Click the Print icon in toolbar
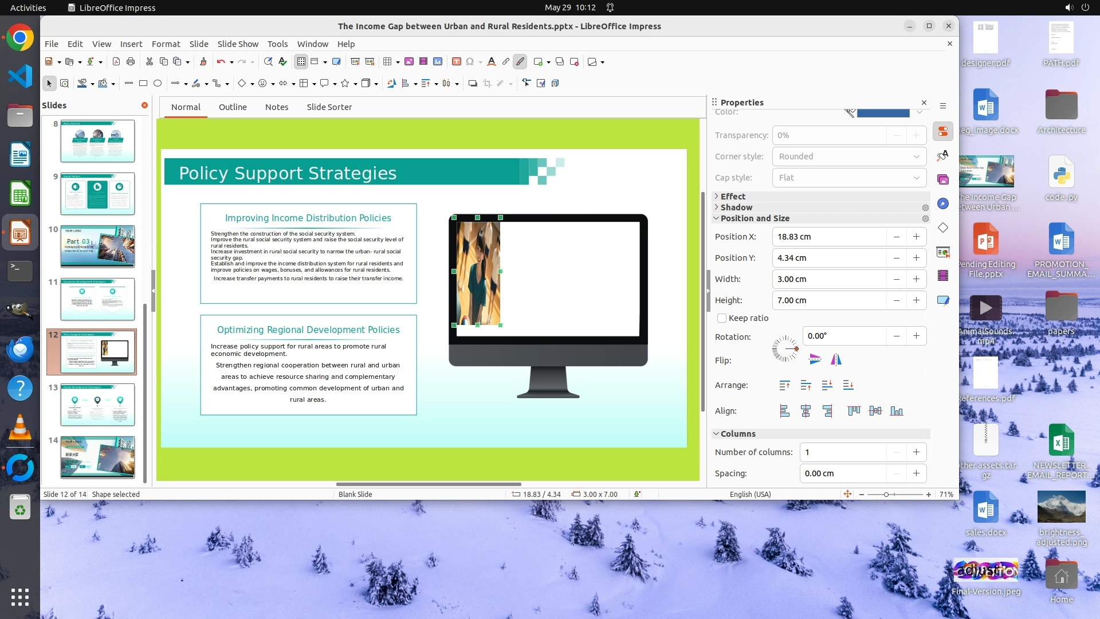This screenshot has width=1100, height=619. point(131,62)
